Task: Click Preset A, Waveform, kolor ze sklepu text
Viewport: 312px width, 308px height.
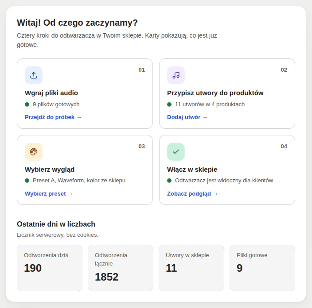Action: pyautogui.click(x=79, y=181)
